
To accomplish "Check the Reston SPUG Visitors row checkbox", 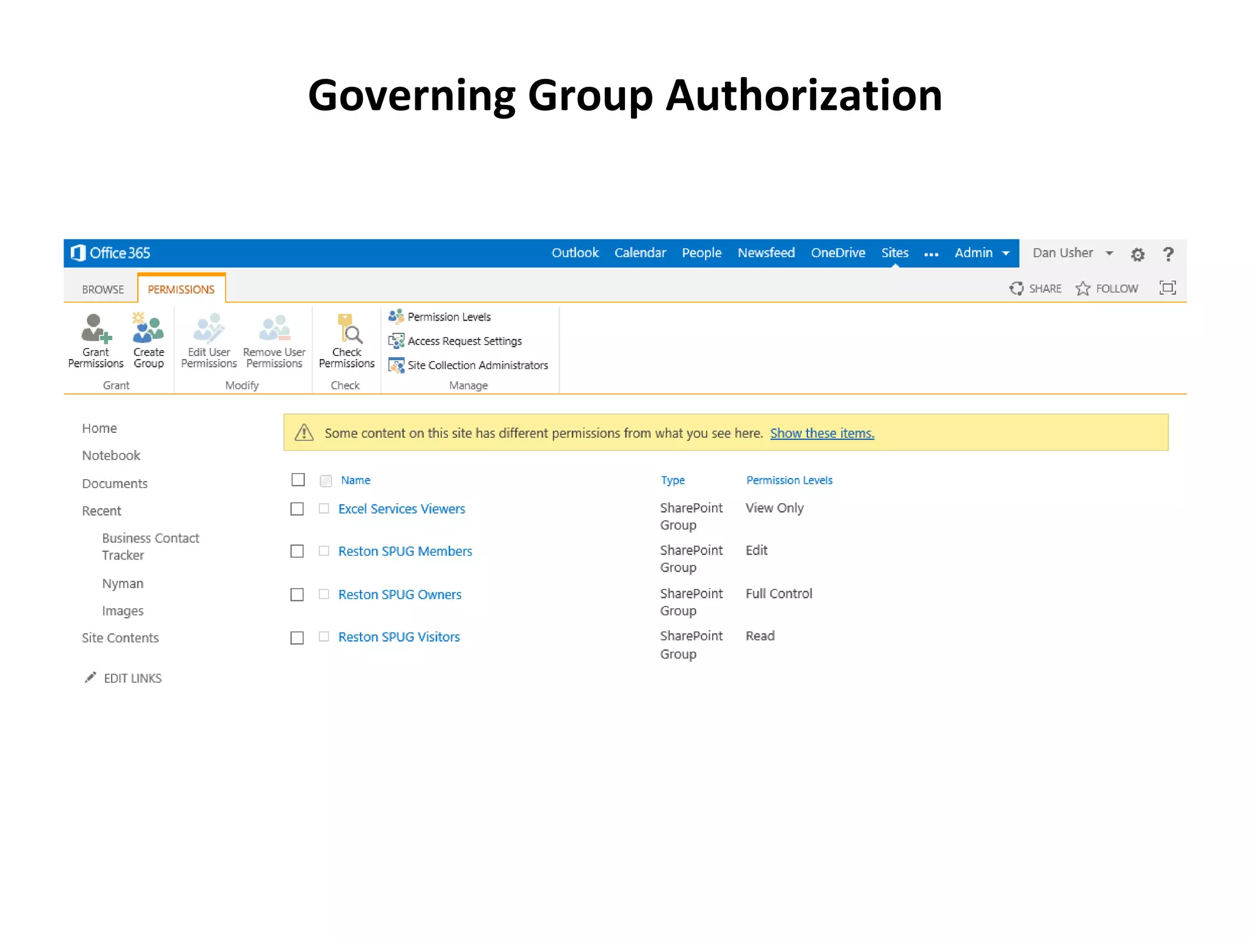I will (297, 638).
